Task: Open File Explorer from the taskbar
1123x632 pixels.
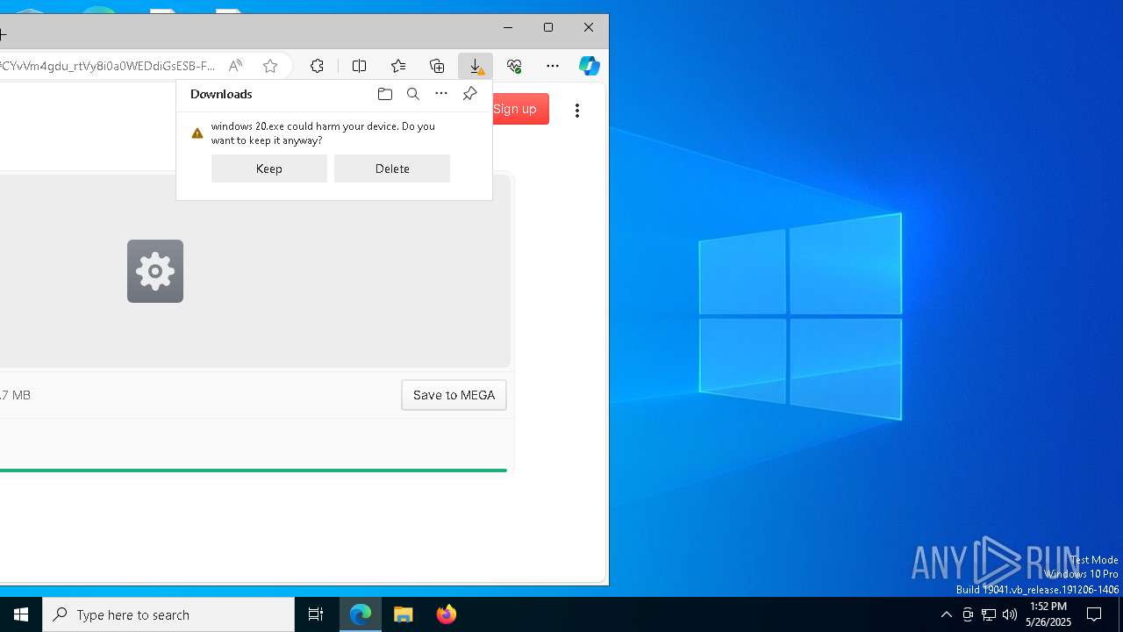Action: coord(404,614)
